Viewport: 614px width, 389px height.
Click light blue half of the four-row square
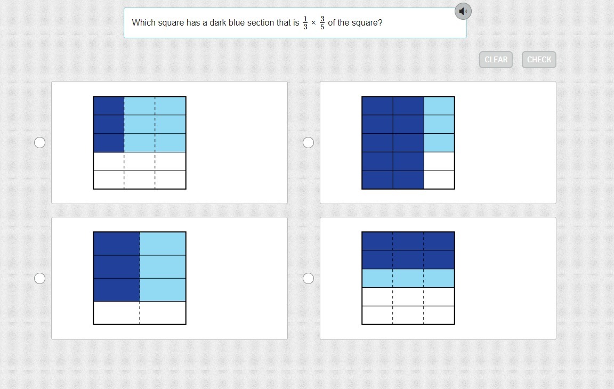pyautogui.click(x=163, y=266)
